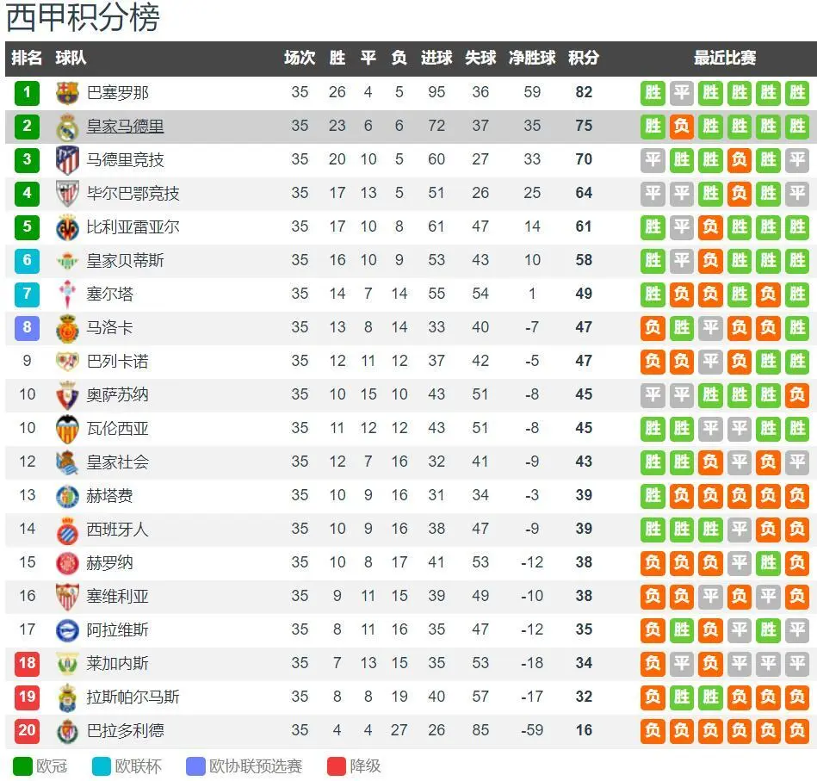Click the Real Madrid crest icon
This screenshot has height=781, width=817.
(x=67, y=127)
